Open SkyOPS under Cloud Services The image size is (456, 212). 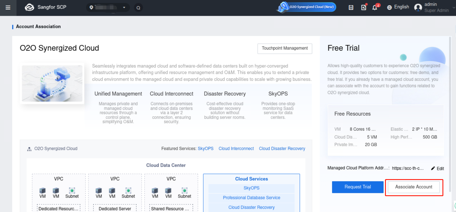(252, 188)
